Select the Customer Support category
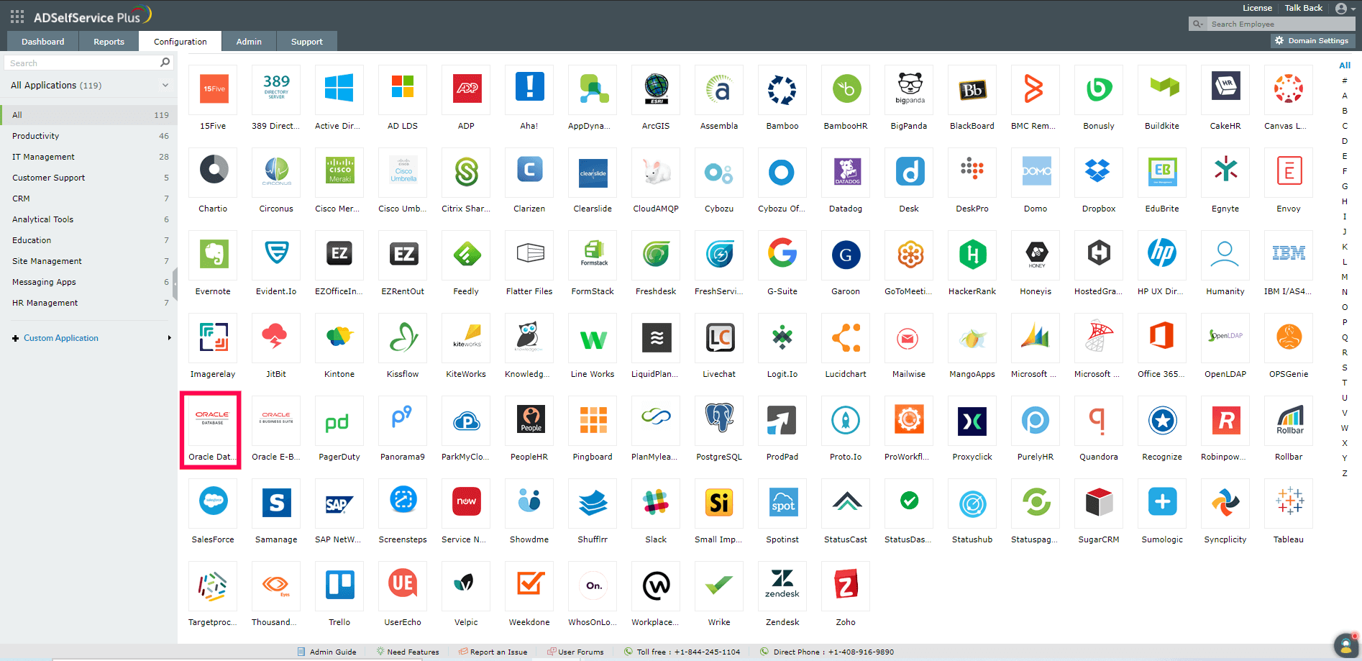Viewport: 1362px width, 661px height. click(x=88, y=178)
